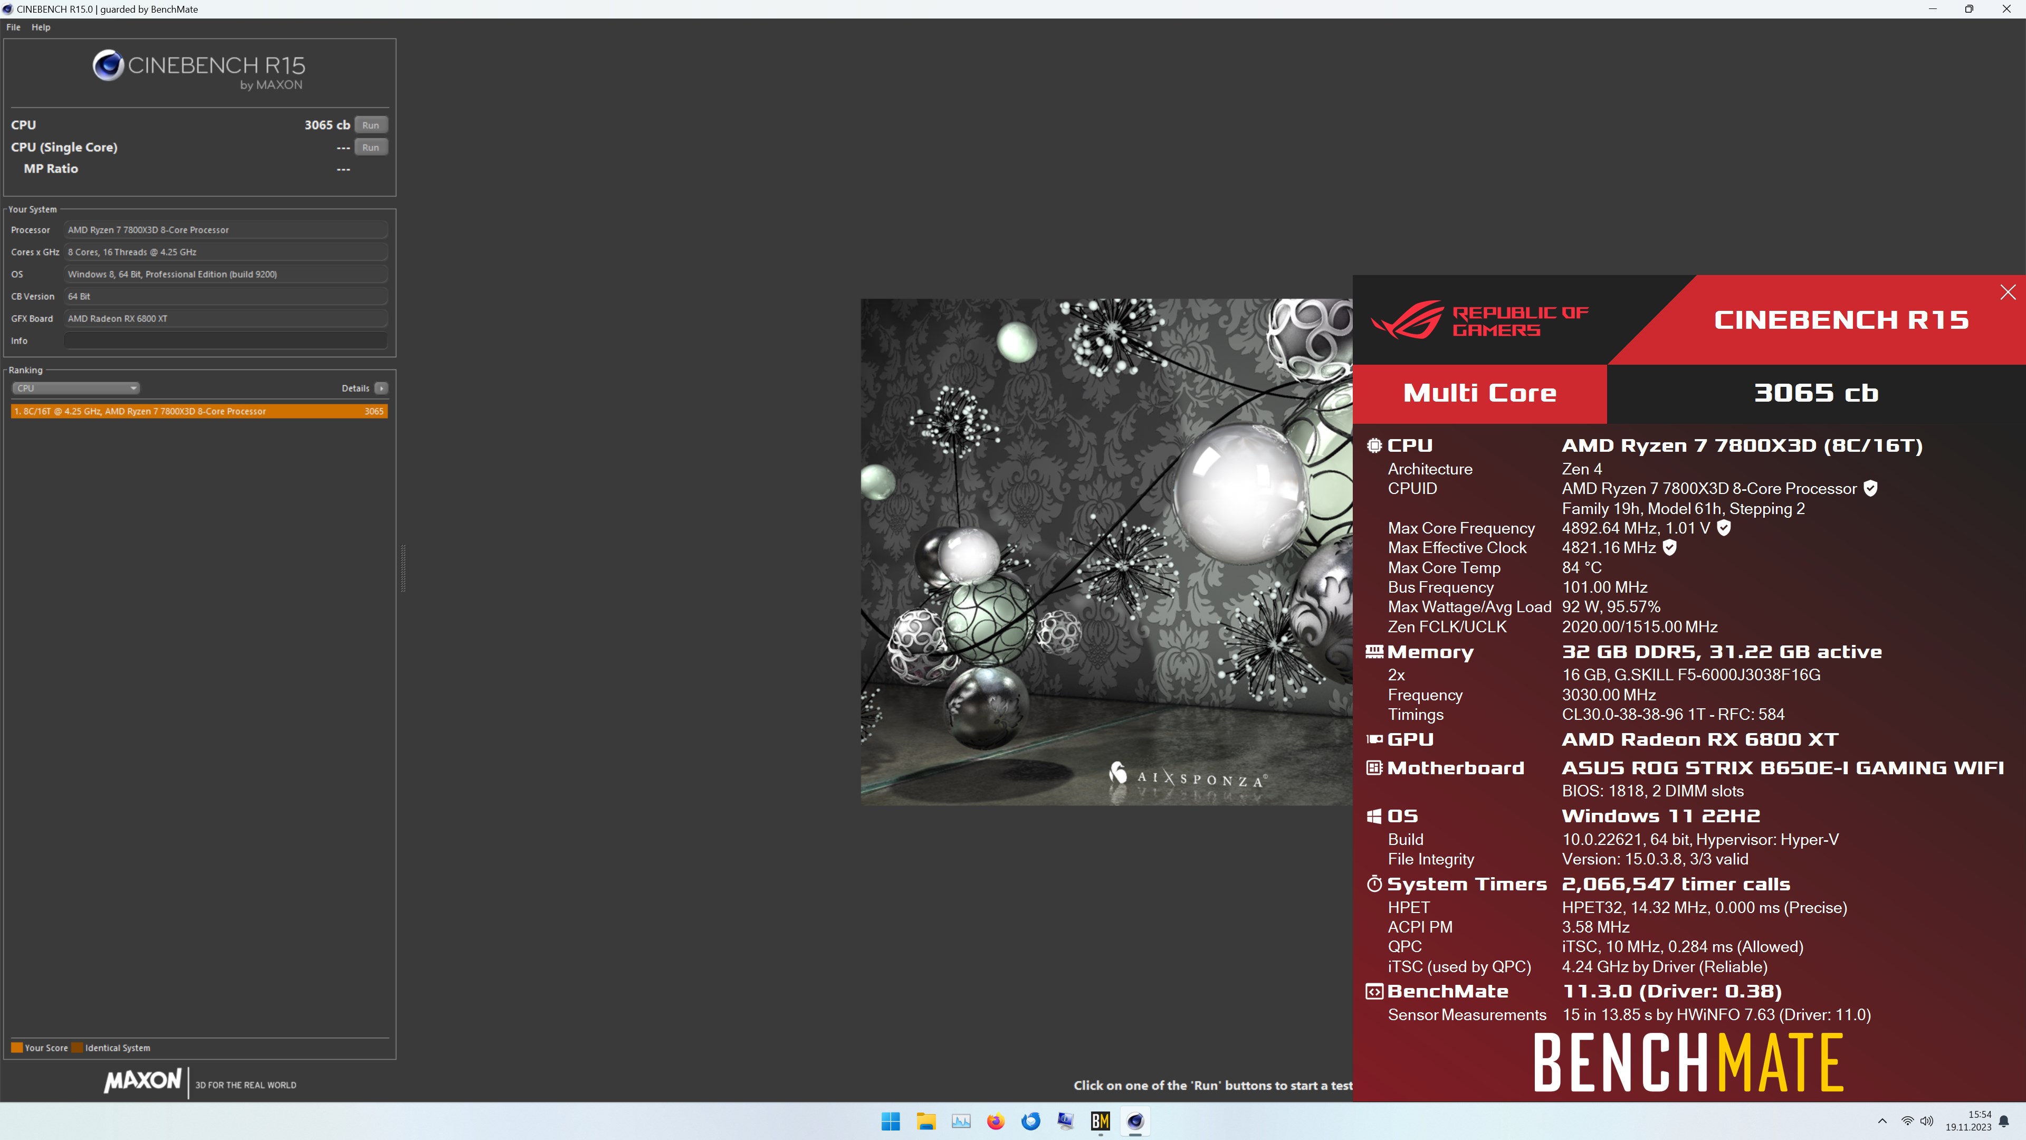Open File Explorer from the taskbar
2026x1140 pixels.
(x=926, y=1121)
